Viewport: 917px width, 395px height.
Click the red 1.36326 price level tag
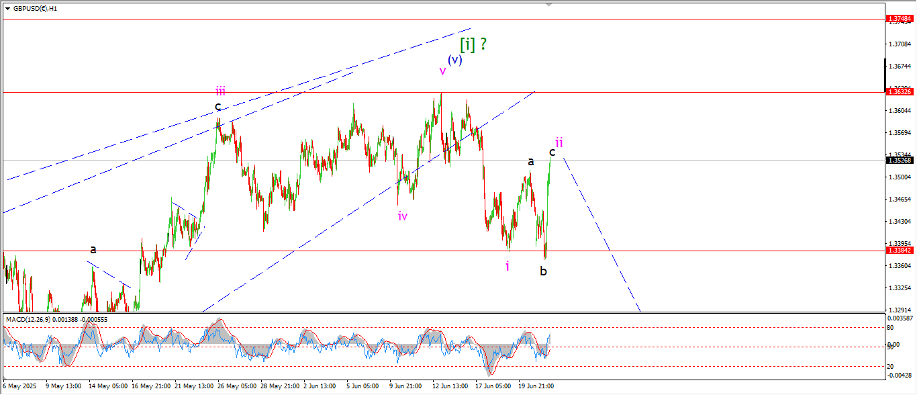pos(900,91)
